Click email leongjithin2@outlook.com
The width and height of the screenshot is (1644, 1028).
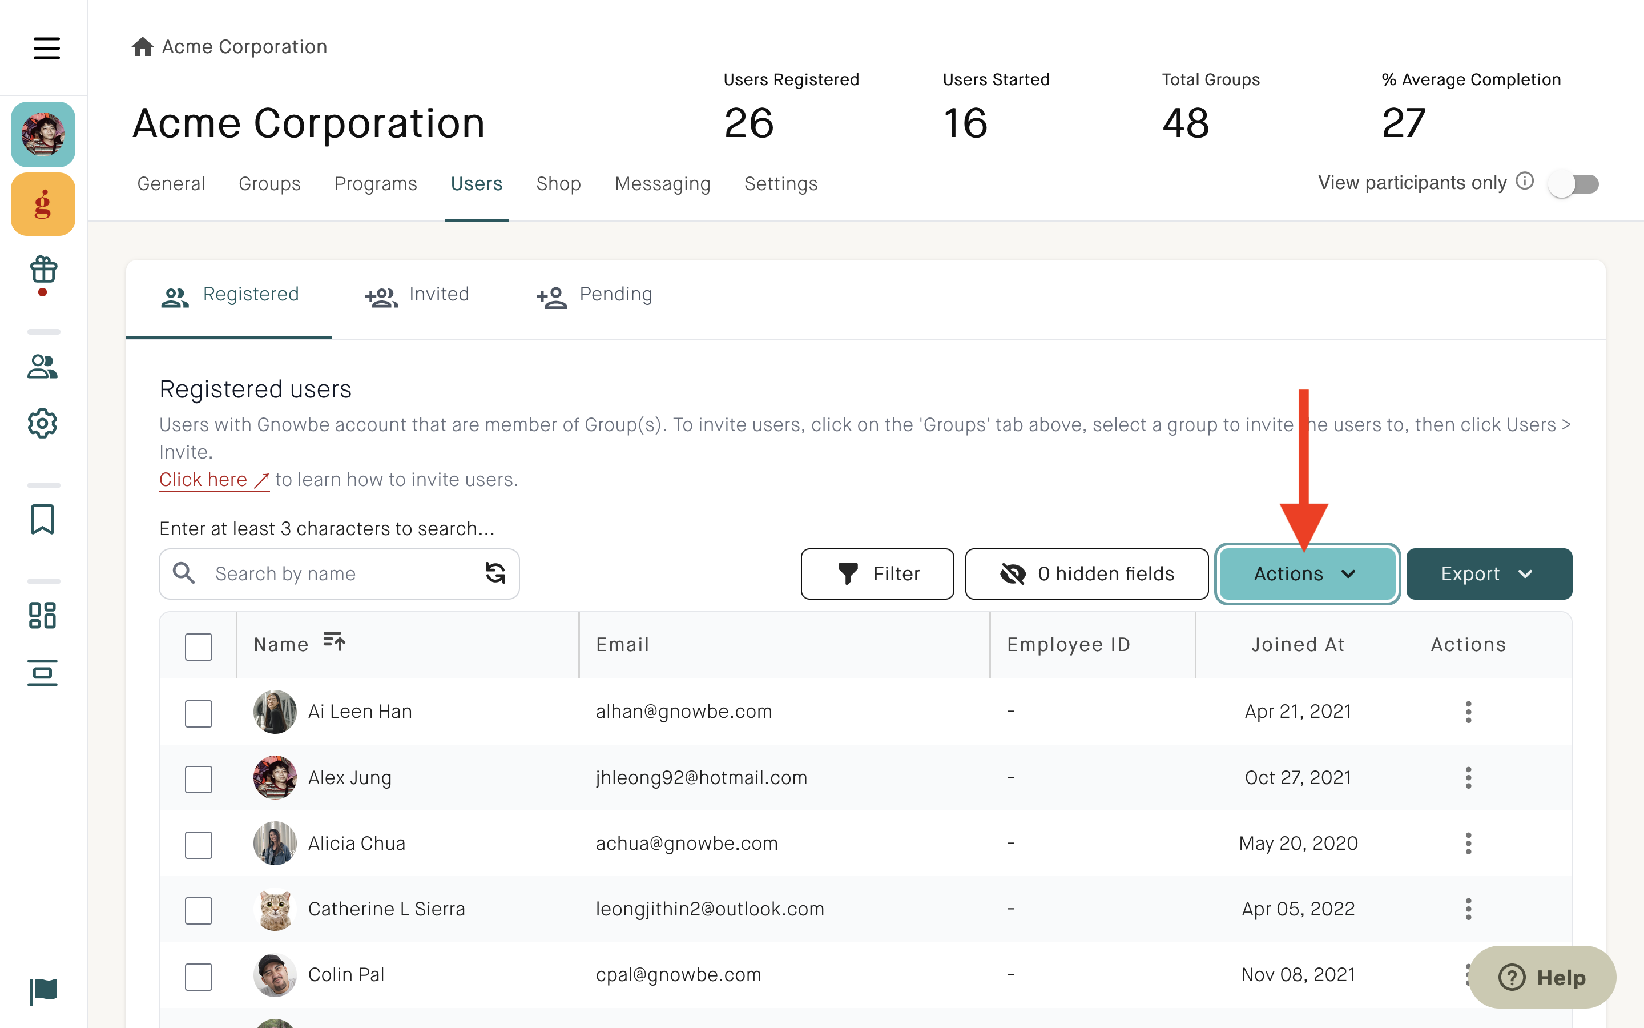710,909
